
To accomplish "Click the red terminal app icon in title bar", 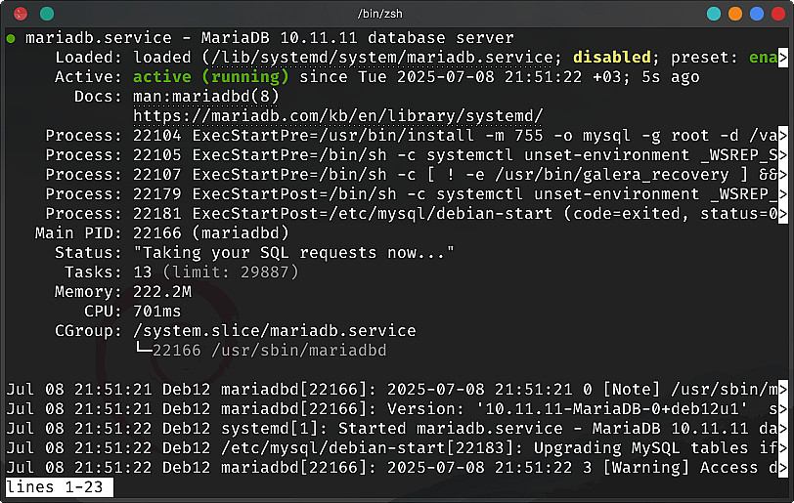I will 19,13.
